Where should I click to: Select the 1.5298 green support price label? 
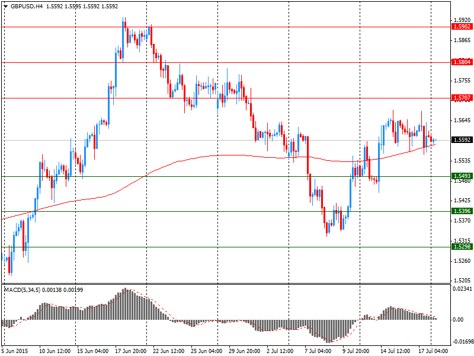[462, 247]
